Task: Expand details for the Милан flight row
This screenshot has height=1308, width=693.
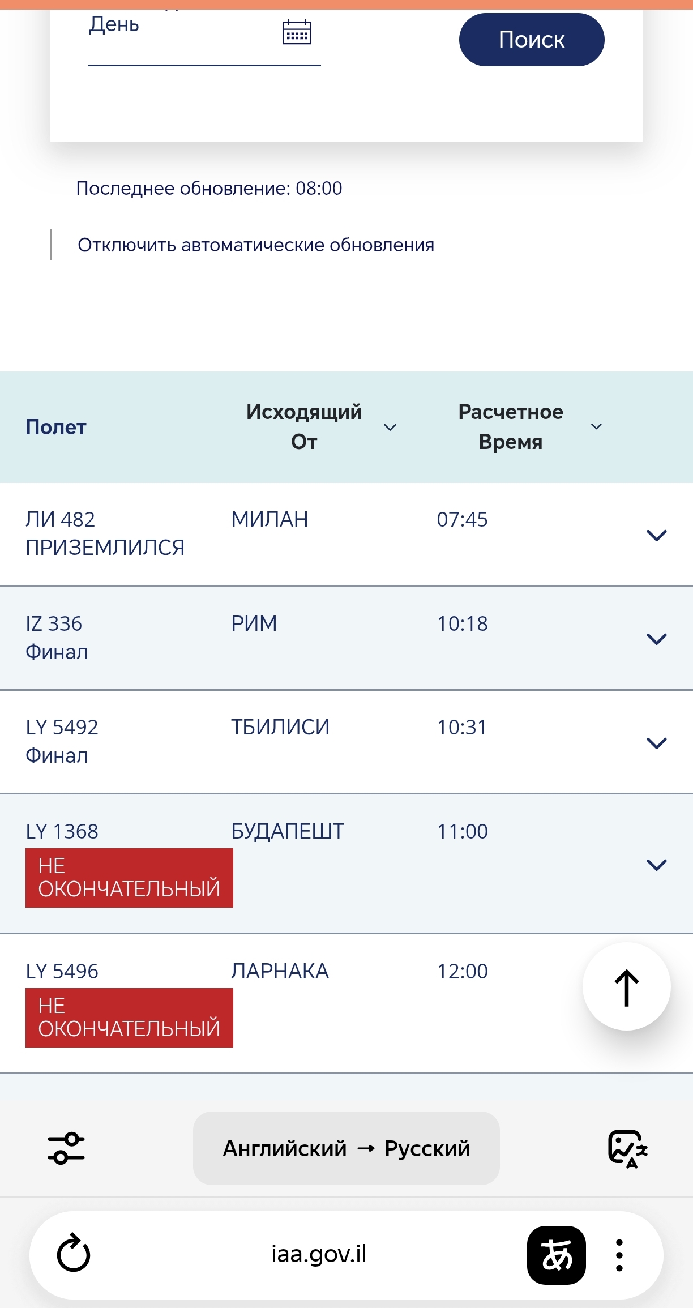Action: click(656, 535)
